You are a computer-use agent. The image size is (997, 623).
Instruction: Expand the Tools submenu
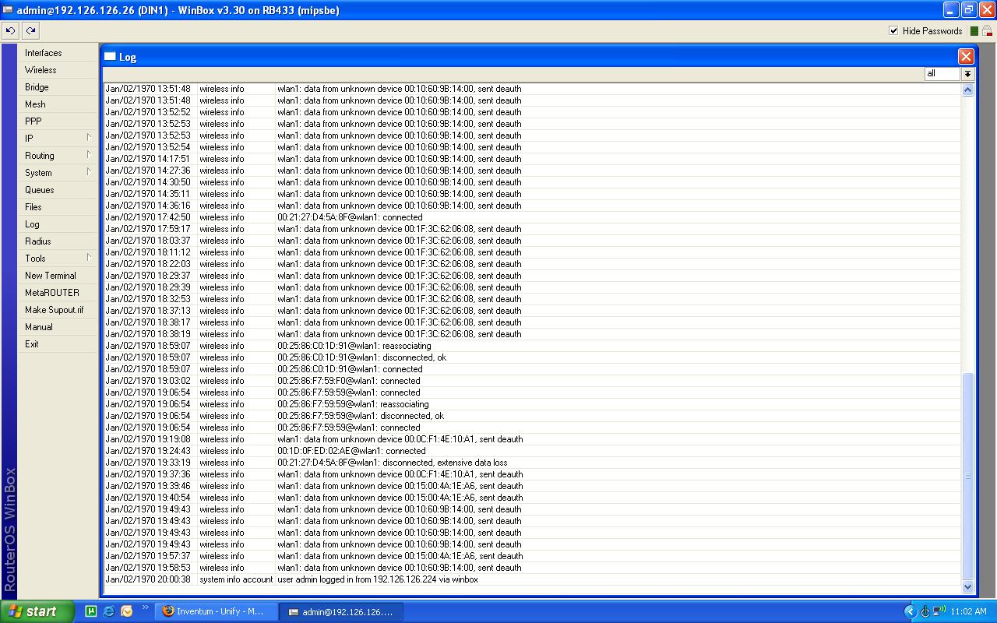pos(58,259)
